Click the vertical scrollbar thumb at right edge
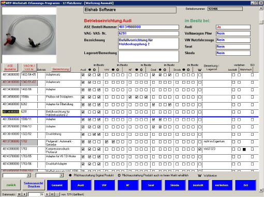 (x=261, y=22)
